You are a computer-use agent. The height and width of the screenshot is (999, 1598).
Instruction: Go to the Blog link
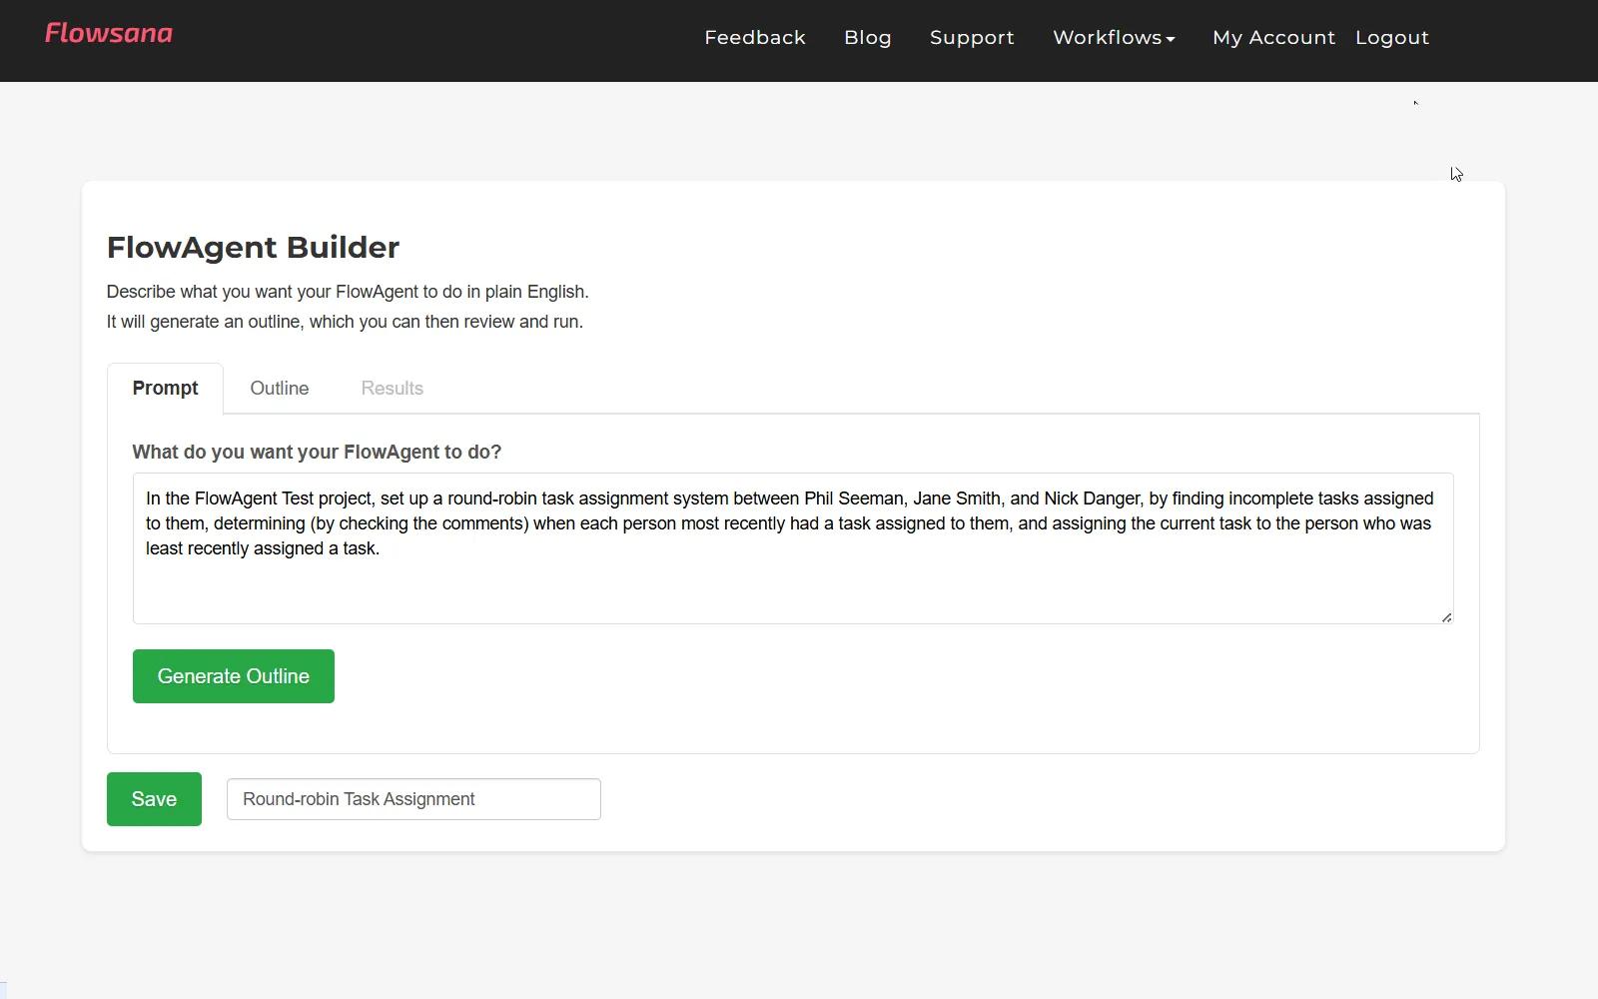coord(867,38)
